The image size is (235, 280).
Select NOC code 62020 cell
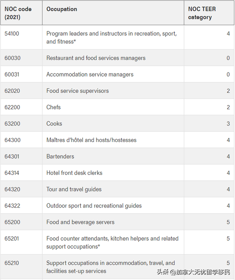click(x=21, y=91)
